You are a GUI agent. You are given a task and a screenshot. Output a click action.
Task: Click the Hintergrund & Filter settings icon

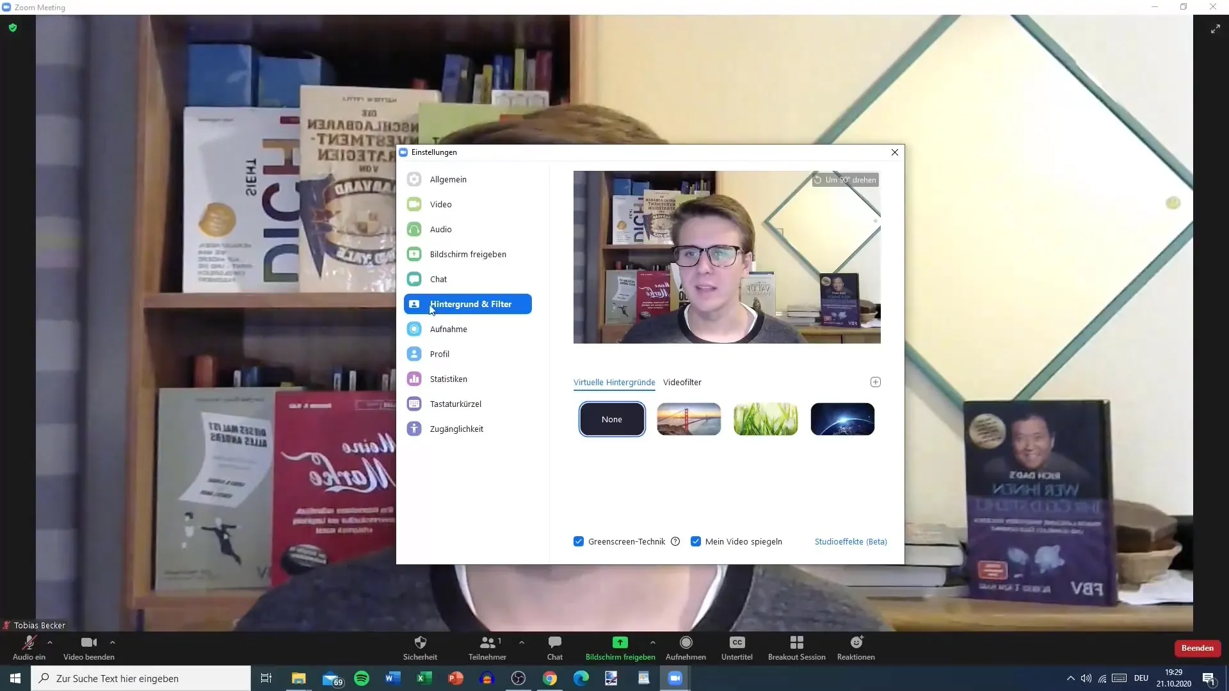(x=414, y=304)
